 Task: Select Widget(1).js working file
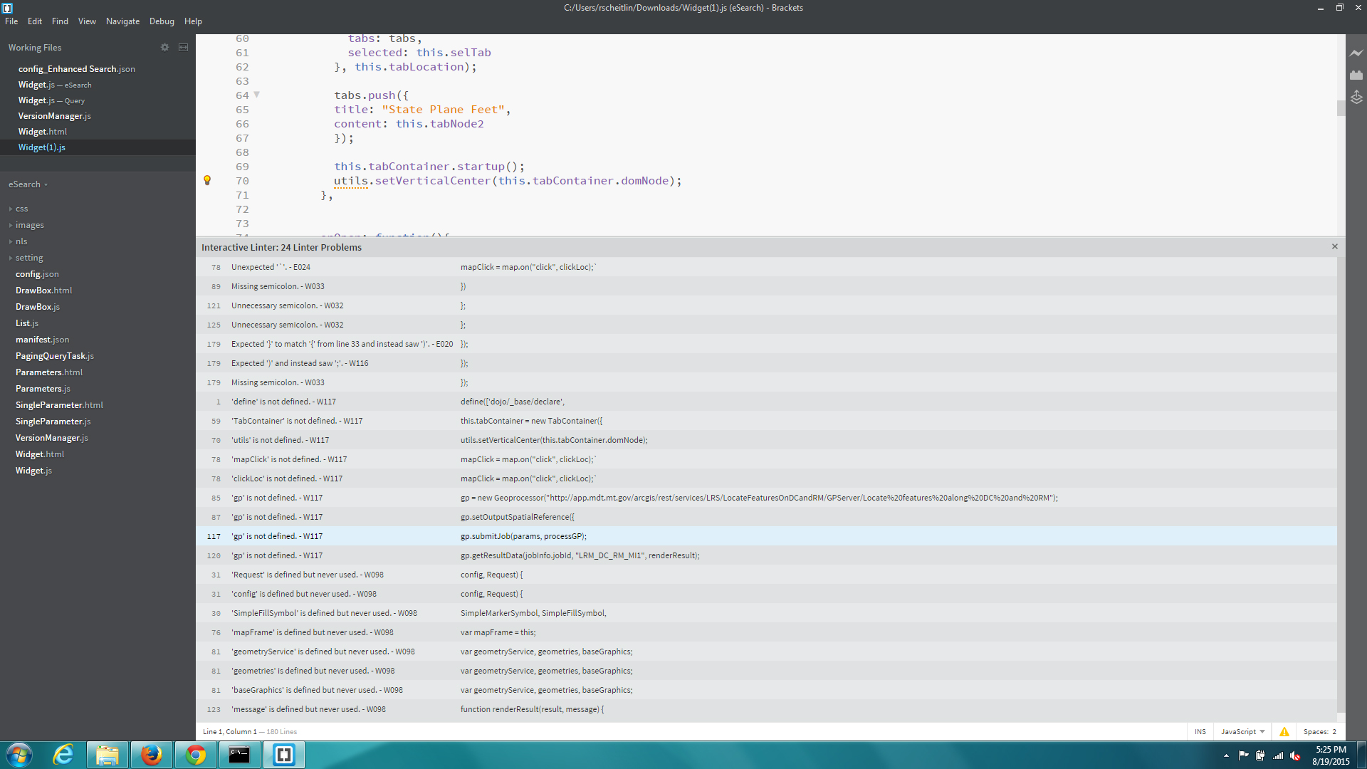tap(98, 147)
